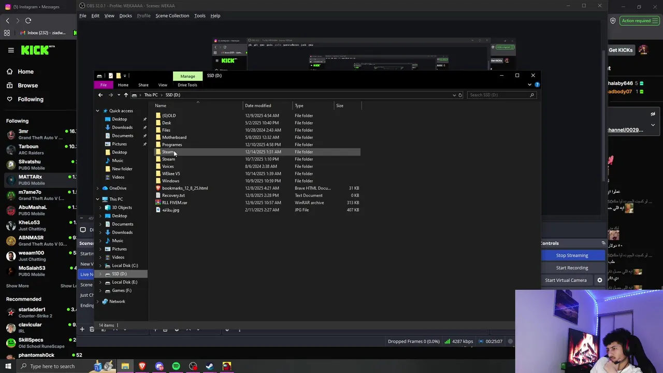Open the Home ribbon tab

123,85
